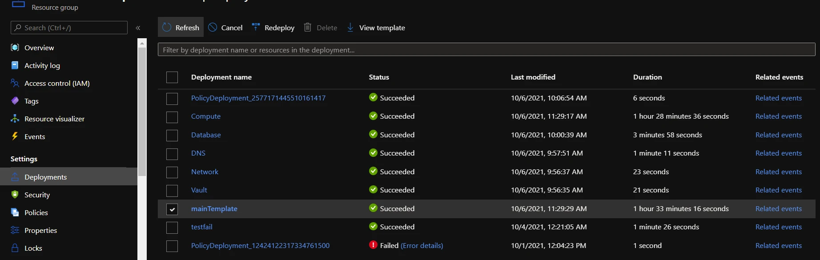Open the testfail deployment link

[202, 227]
